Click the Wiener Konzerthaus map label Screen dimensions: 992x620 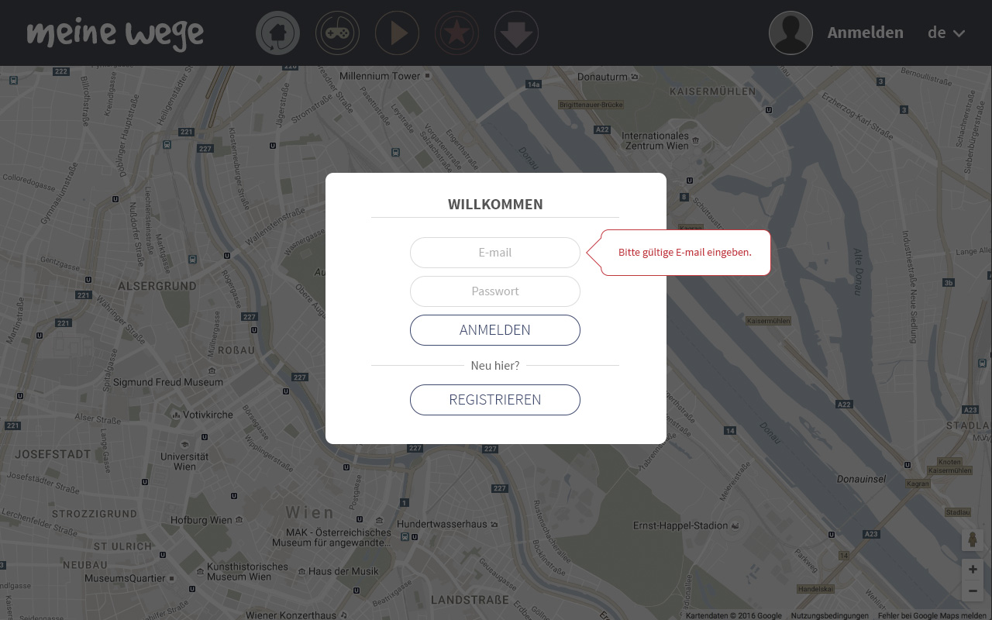click(291, 615)
